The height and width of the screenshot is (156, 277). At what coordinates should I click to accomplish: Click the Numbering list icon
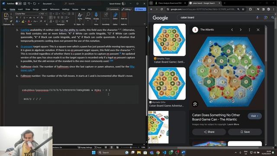57,13
